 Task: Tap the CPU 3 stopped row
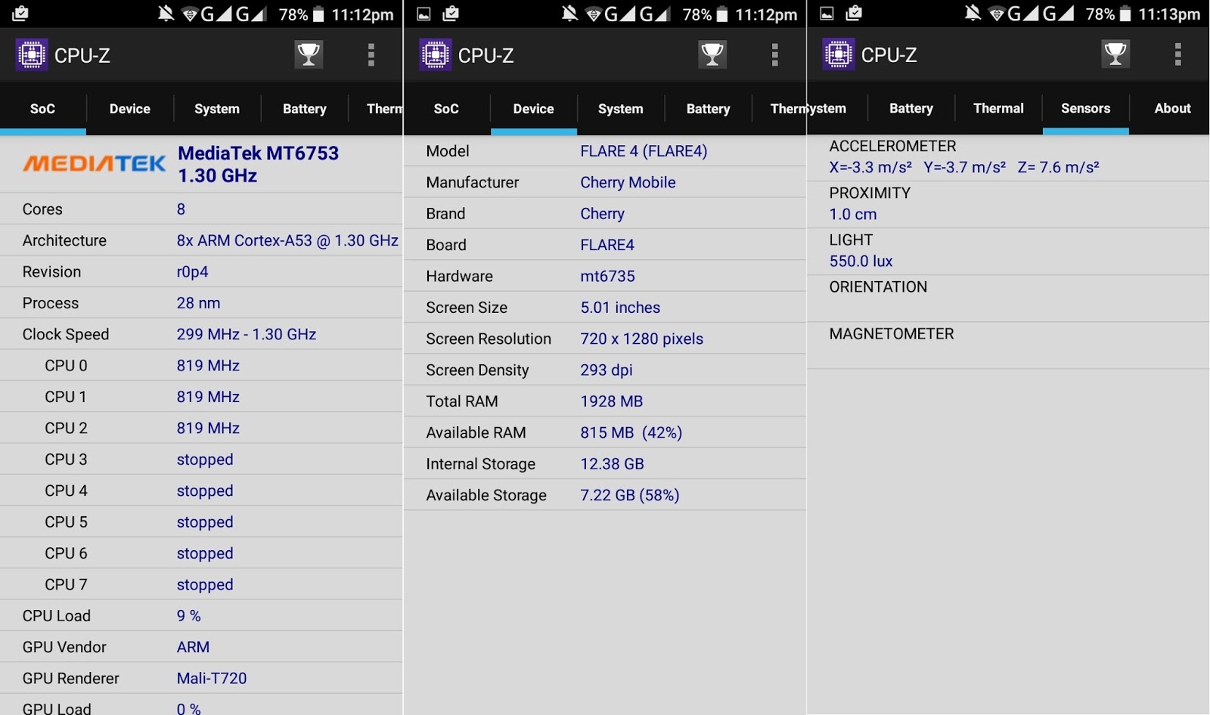(201, 460)
